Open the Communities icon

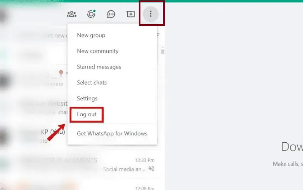(x=72, y=14)
